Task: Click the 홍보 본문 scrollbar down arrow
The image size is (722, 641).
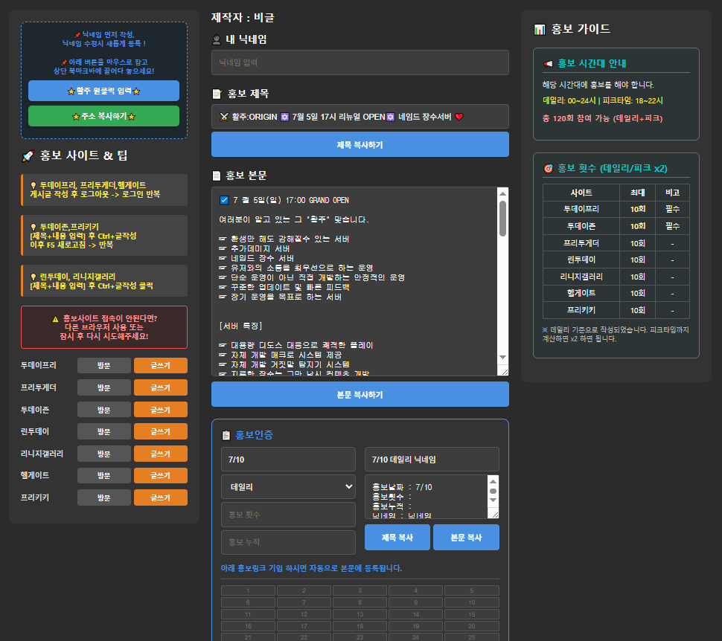Action: [503, 358]
